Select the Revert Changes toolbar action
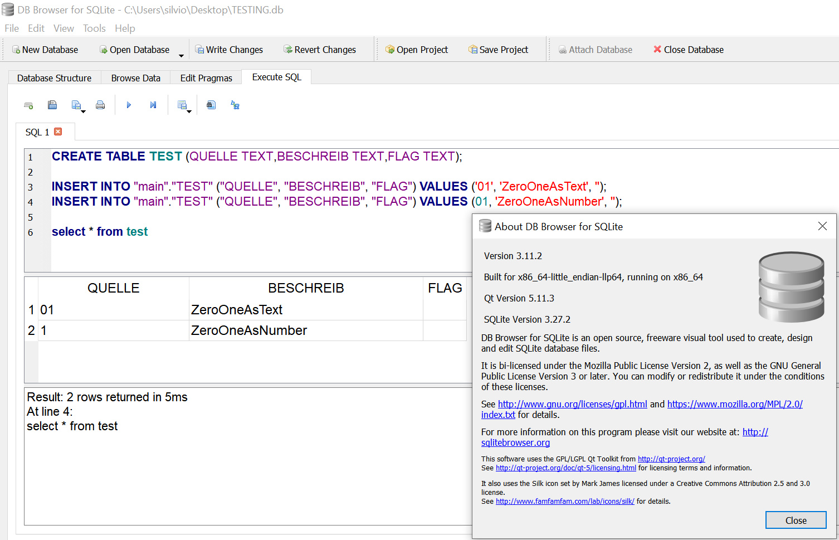Screen dimensions: 839x540 320,49
